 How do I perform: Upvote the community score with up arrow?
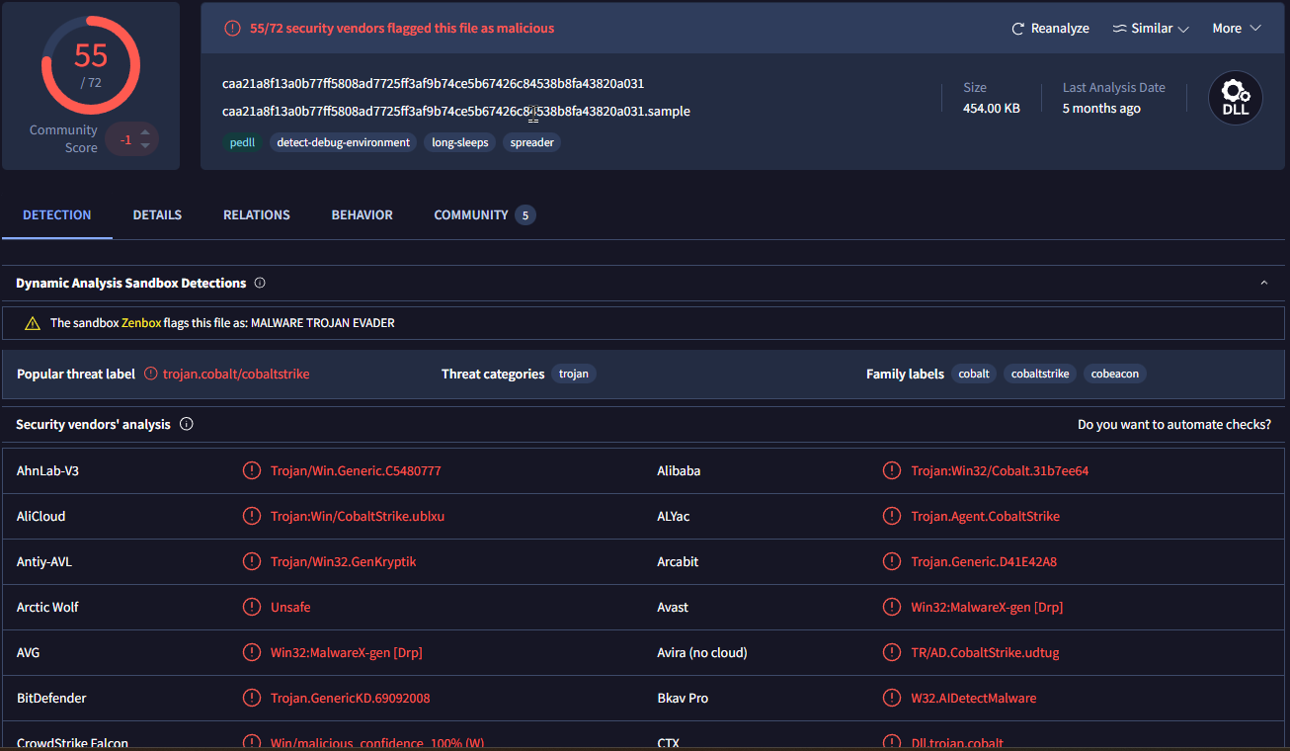click(x=145, y=131)
